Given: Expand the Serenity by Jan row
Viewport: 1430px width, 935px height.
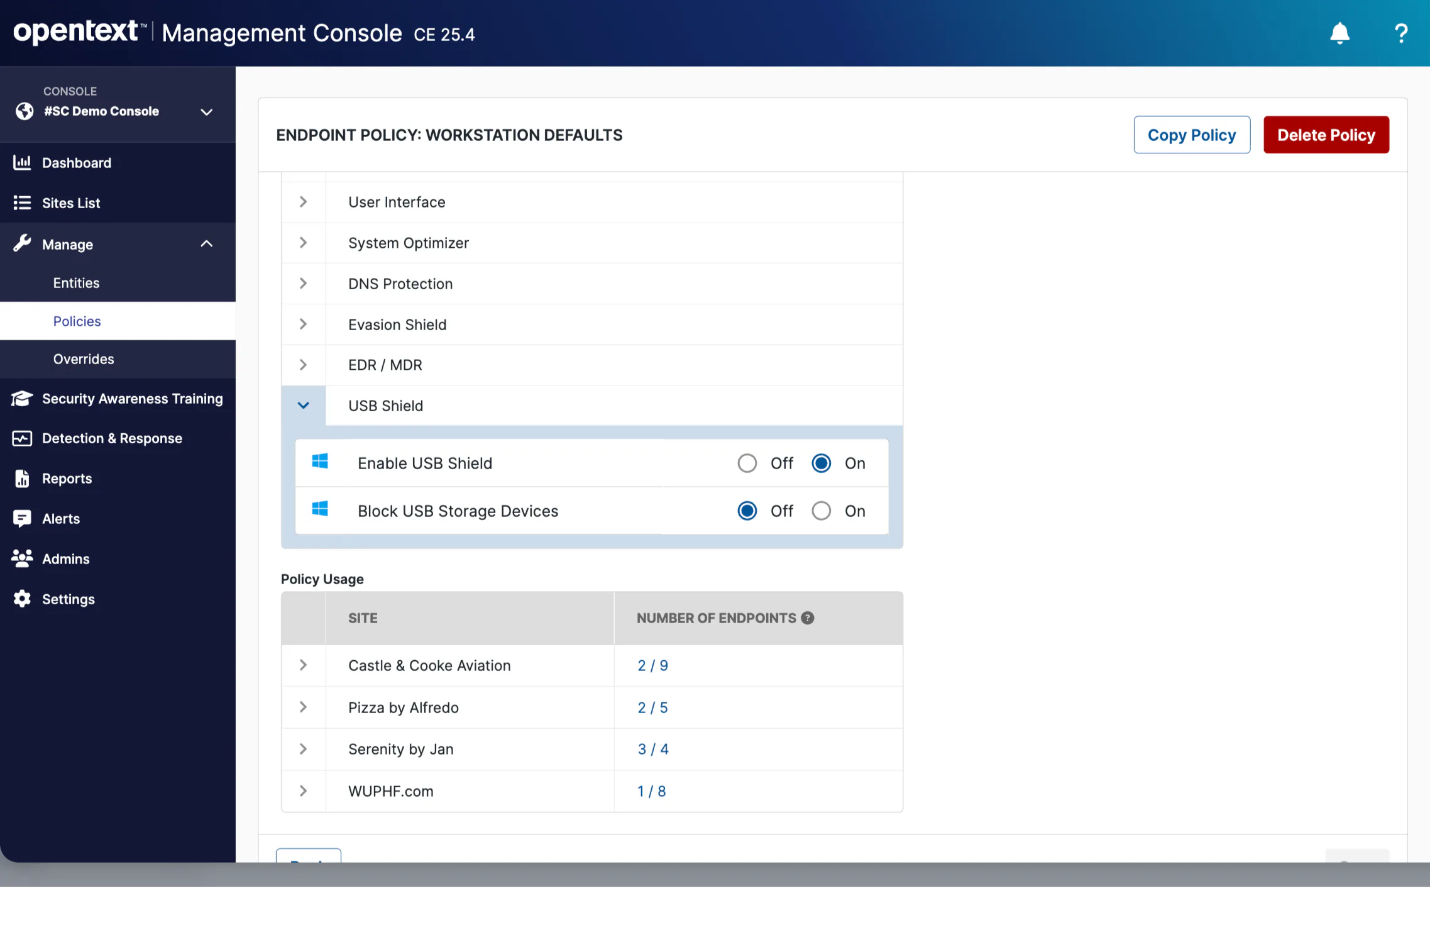Looking at the screenshot, I should click(x=304, y=749).
